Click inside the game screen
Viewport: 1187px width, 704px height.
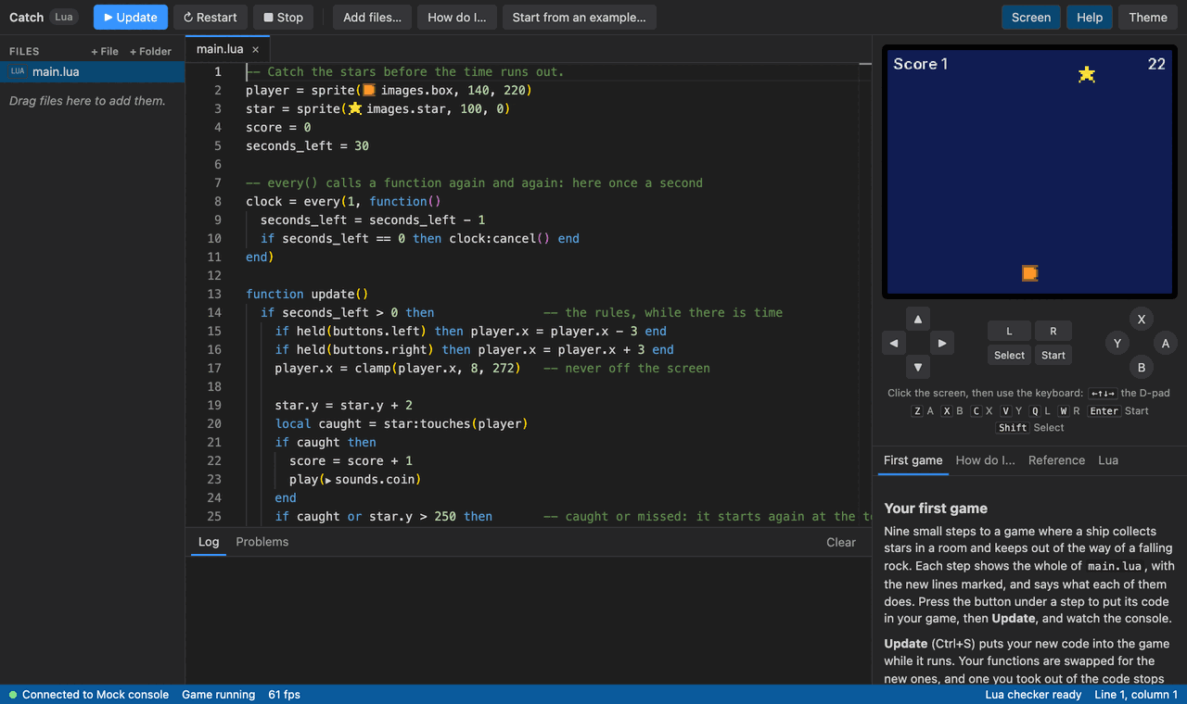(x=1029, y=171)
